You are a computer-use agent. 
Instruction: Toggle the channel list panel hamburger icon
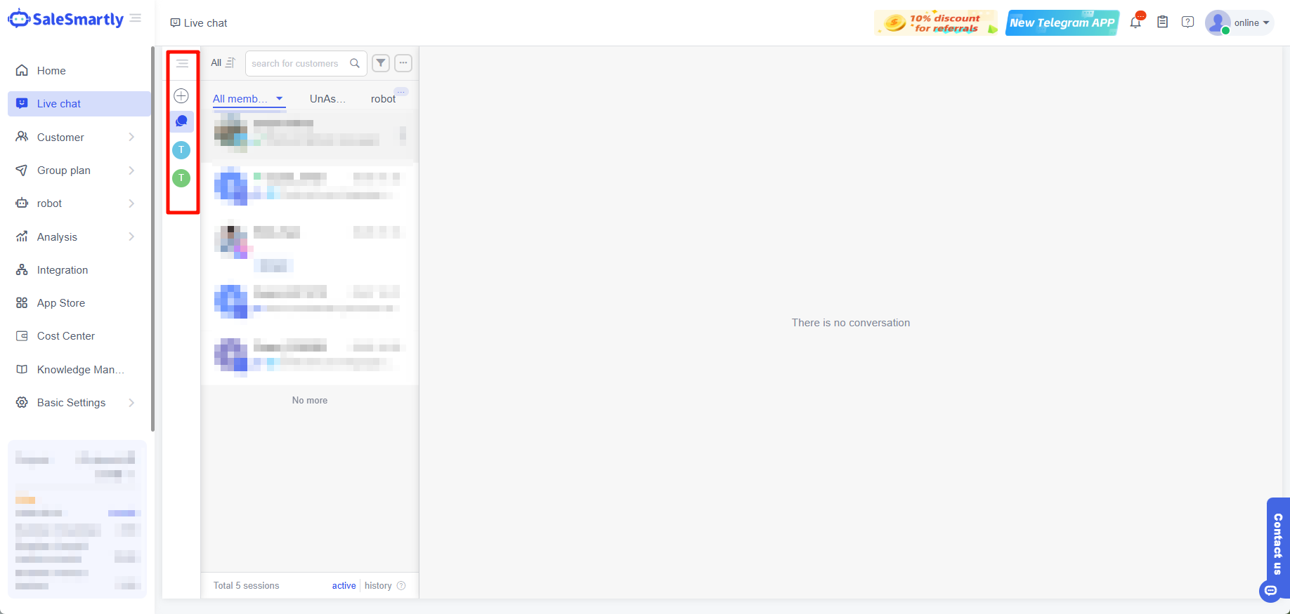pyautogui.click(x=182, y=64)
